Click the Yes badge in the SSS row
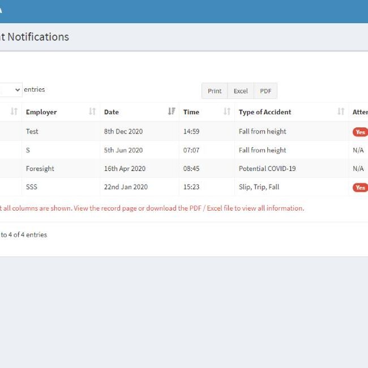The image size is (368, 368). click(360, 187)
